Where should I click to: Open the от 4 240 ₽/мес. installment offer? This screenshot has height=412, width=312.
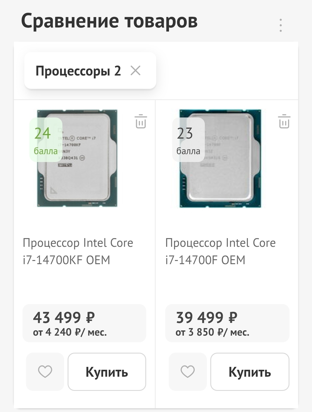[70, 332]
